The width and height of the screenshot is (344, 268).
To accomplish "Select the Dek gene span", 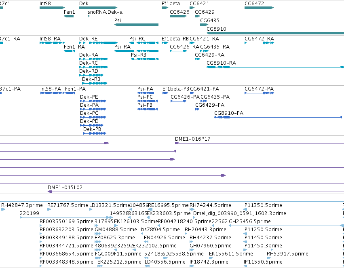I will tap(98, 8).
